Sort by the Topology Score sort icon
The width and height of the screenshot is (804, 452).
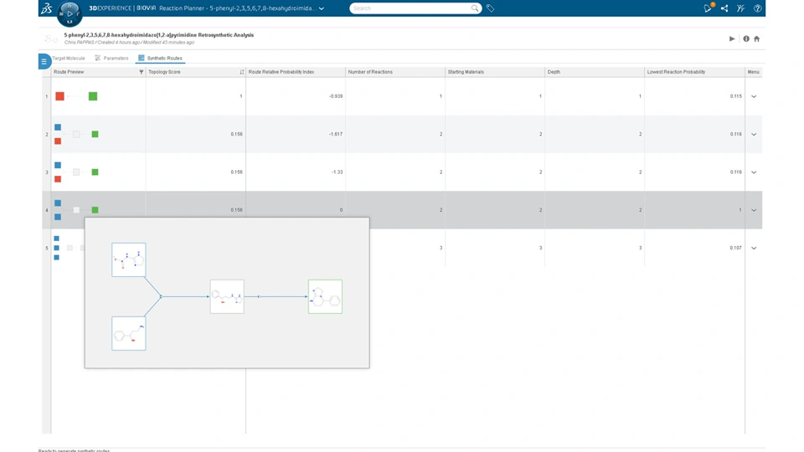click(241, 72)
